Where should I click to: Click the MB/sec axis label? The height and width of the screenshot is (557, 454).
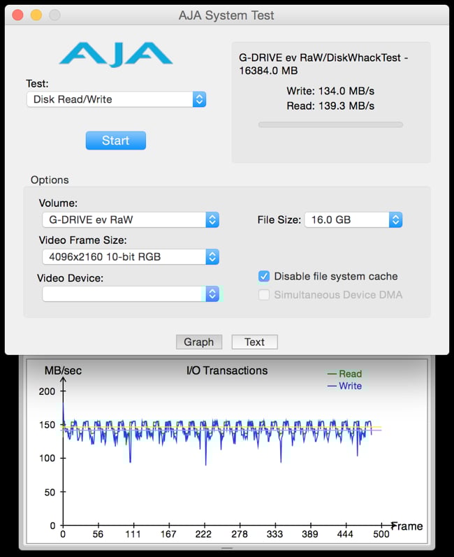pyautogui.click(x=63, y=370)
